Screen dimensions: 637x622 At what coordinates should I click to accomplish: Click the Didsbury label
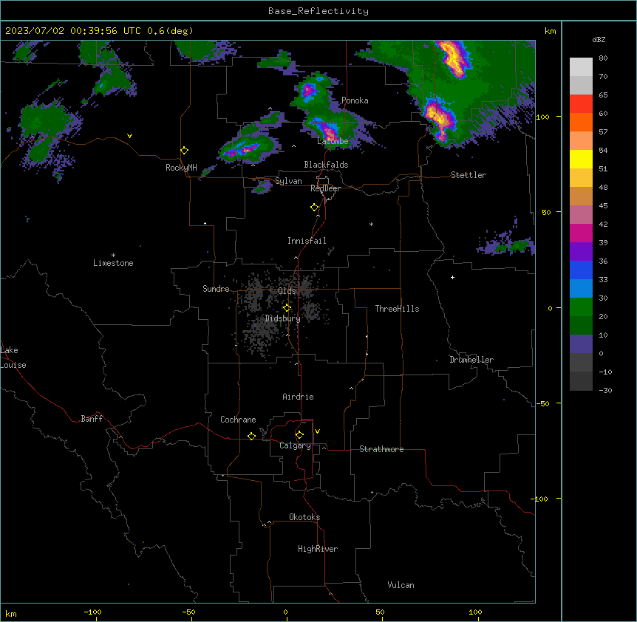pos(283,318)
